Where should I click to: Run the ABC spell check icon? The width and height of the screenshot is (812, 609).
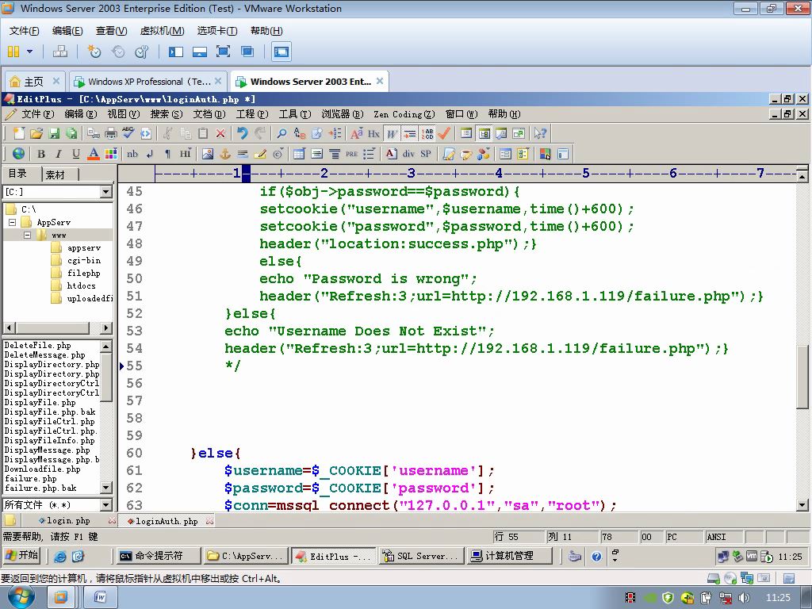[x=128, y=133]
